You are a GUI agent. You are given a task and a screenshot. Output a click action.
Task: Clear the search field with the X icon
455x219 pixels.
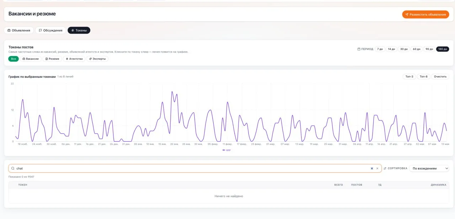coord(377,169)
